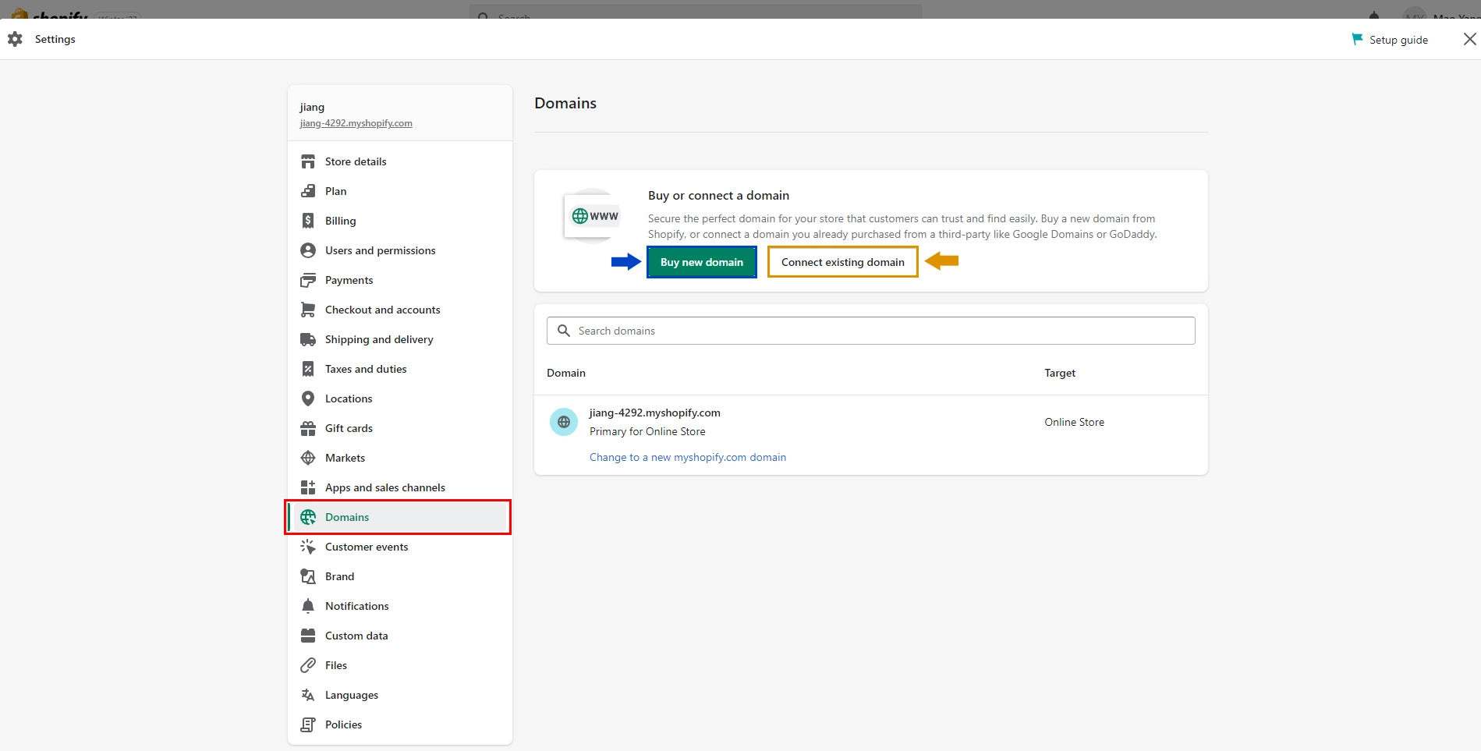Click the Shipping truck icon
1481x751 pixels.
[308, 339]
